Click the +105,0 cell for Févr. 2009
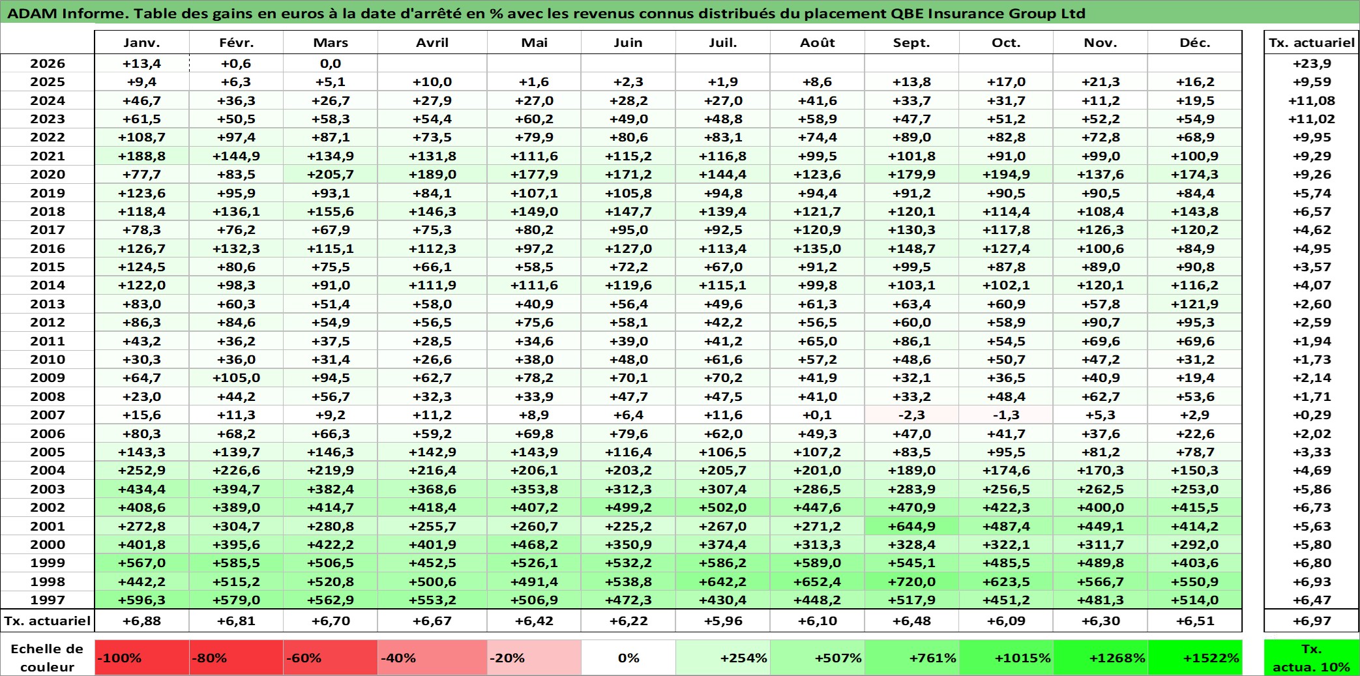The width and height of the screenshot is (1360, 676). pyautogui.click(x=236, y=377)
